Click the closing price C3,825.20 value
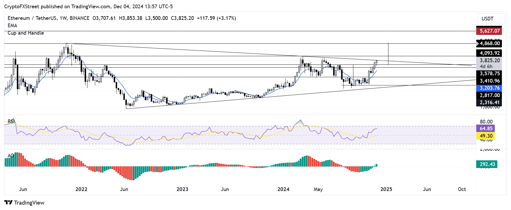Screen dimensions: 511x210 pos(182,18)
